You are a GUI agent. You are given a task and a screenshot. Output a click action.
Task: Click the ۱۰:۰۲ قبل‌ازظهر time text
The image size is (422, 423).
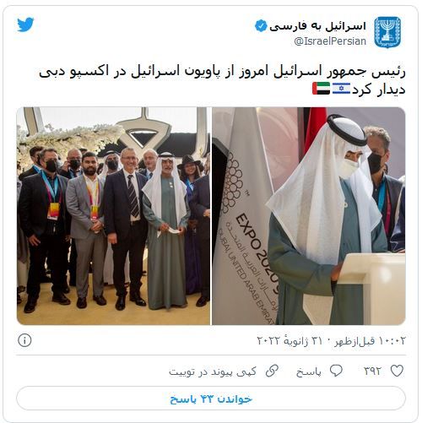click(370, 340)
